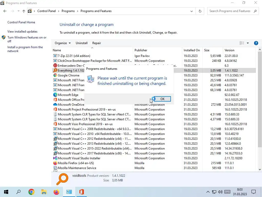Click the list scrollbar up arrow
This screenshot has width=262, height=197.
pos(260,50)
